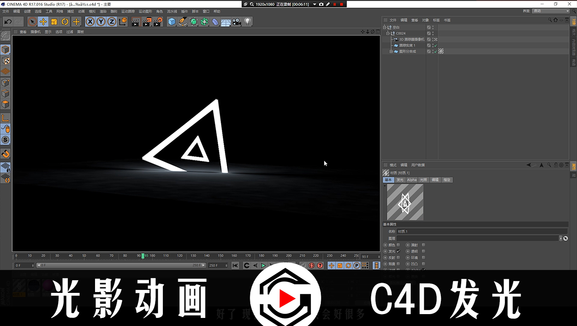Enable the 颜色 channel checkbox
The width and height of the screenshot is (577, 326).
[398, 245]
